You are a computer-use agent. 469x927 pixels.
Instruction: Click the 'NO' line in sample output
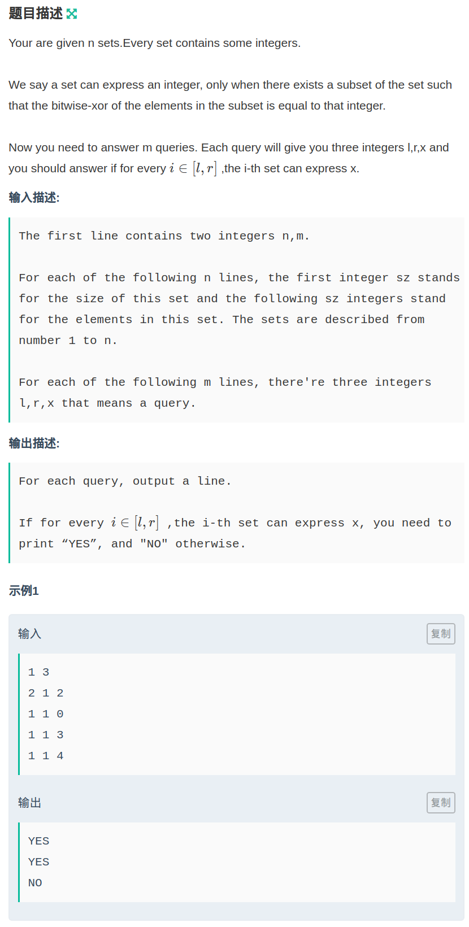coord(35,883)
